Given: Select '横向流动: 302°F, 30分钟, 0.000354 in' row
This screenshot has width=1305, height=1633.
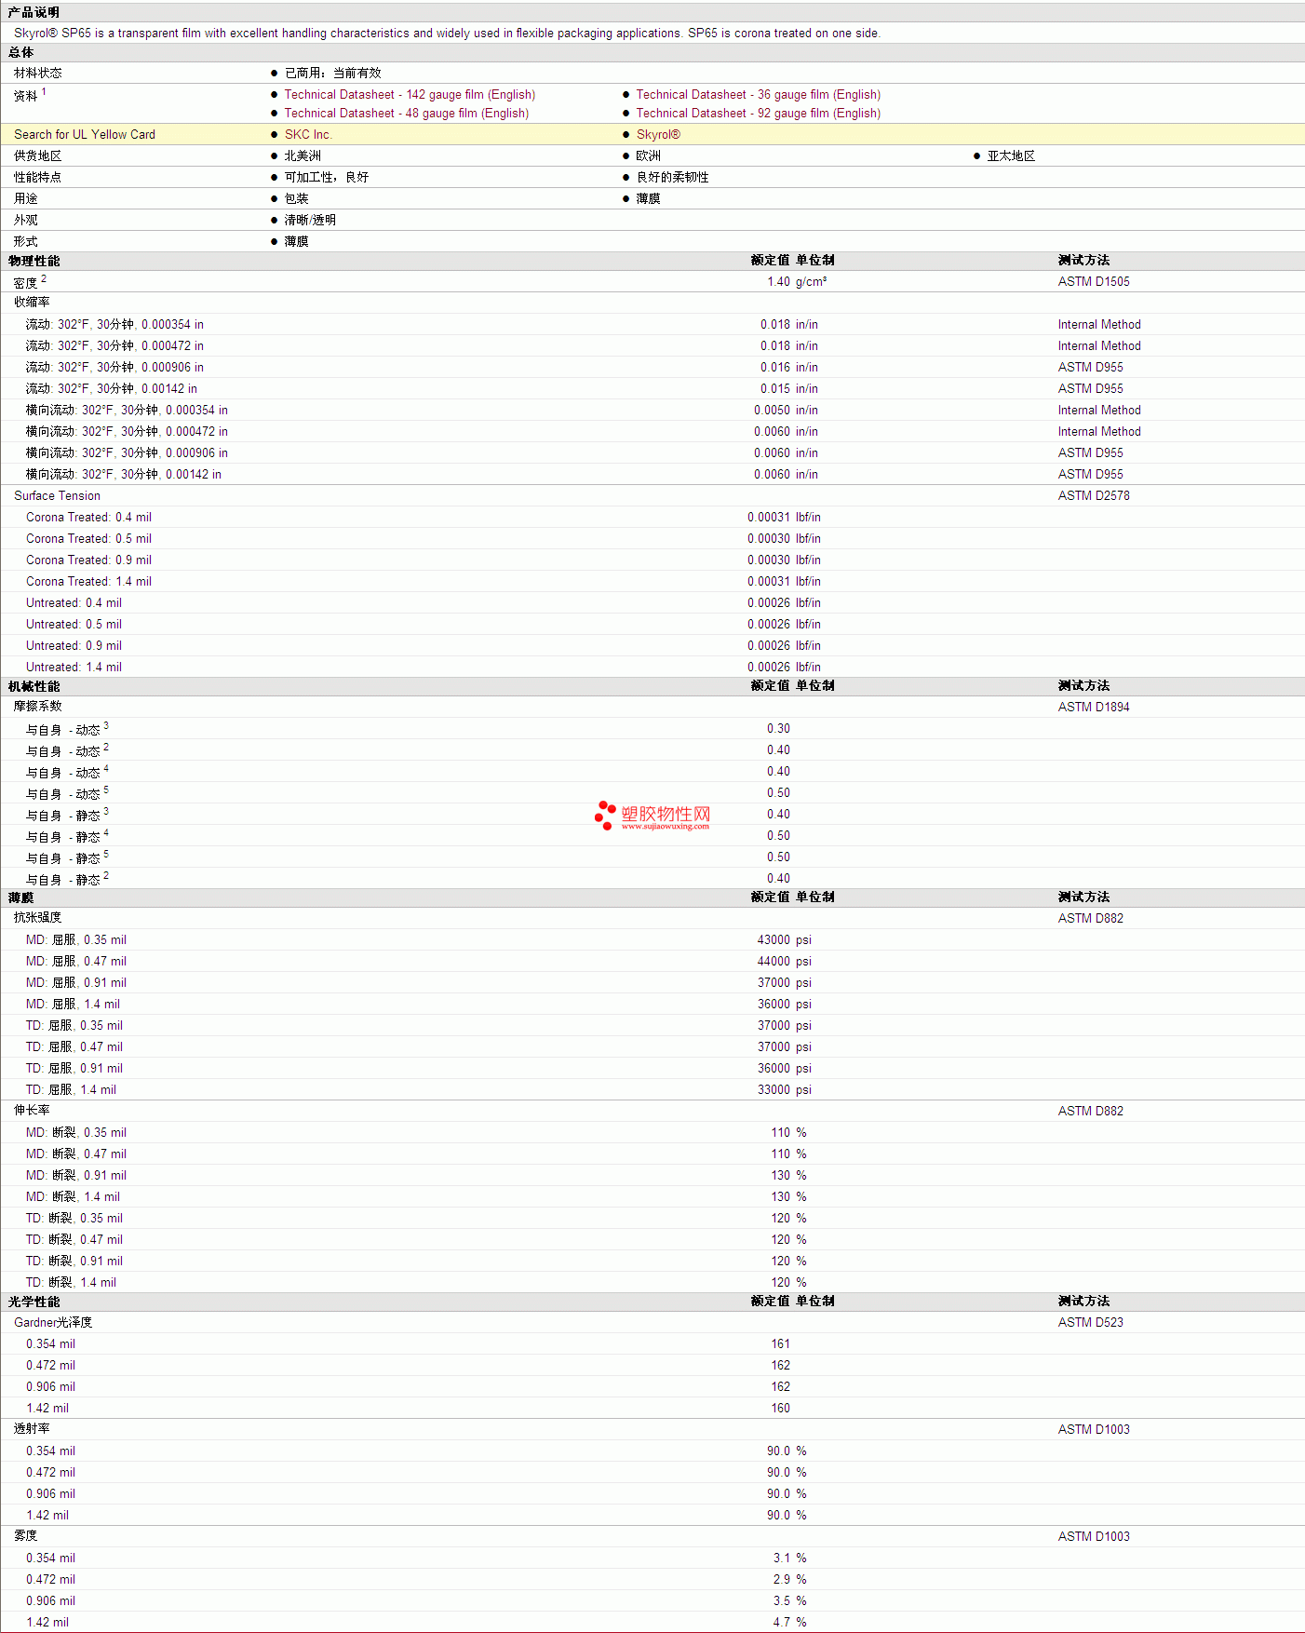Looking at the screenshot, I should [x=652, y=410].
